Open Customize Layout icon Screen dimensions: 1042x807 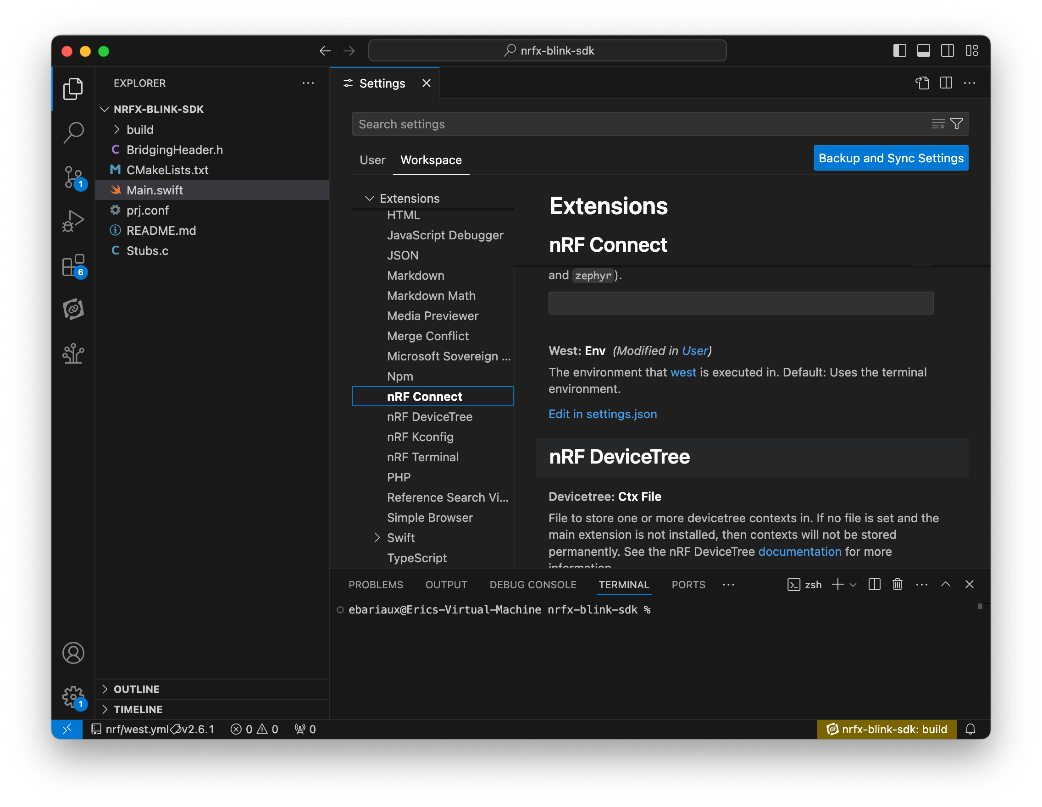[x=971, y=50]
